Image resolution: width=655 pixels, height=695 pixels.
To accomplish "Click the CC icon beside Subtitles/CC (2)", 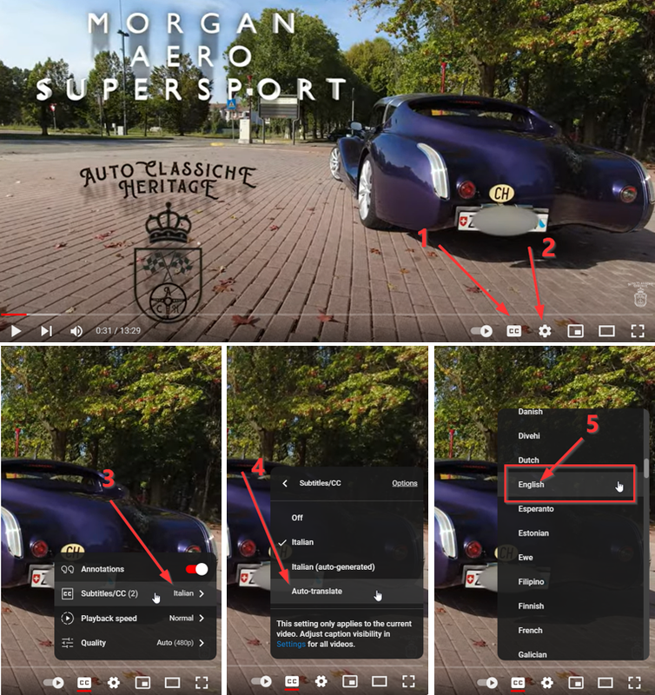I will pos(68,593).
